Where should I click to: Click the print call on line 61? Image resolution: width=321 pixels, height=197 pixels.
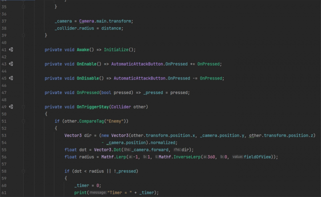[80, 193]
